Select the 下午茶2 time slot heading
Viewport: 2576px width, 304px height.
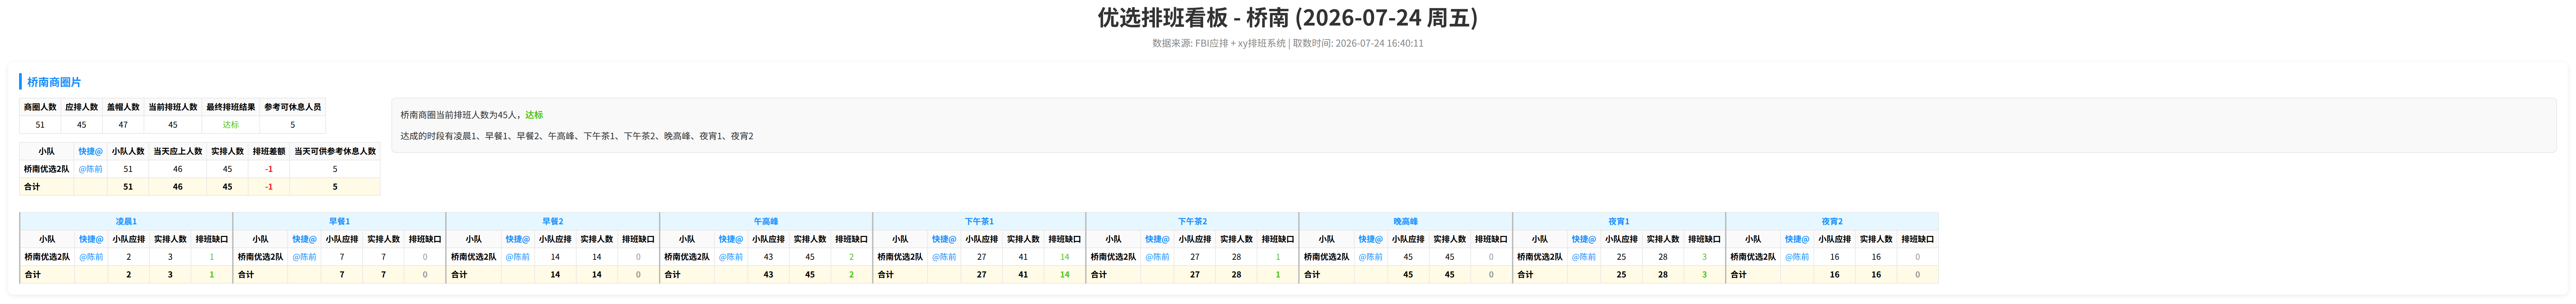[x=1192, y=221]
